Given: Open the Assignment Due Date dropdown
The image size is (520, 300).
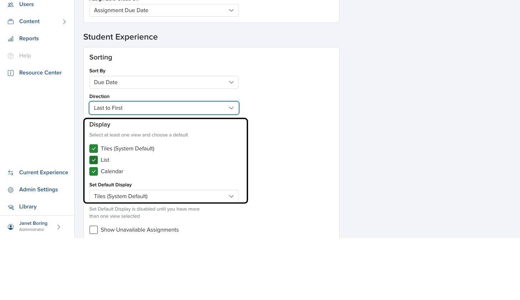Looking at the screenshot, I should [164, 10].
